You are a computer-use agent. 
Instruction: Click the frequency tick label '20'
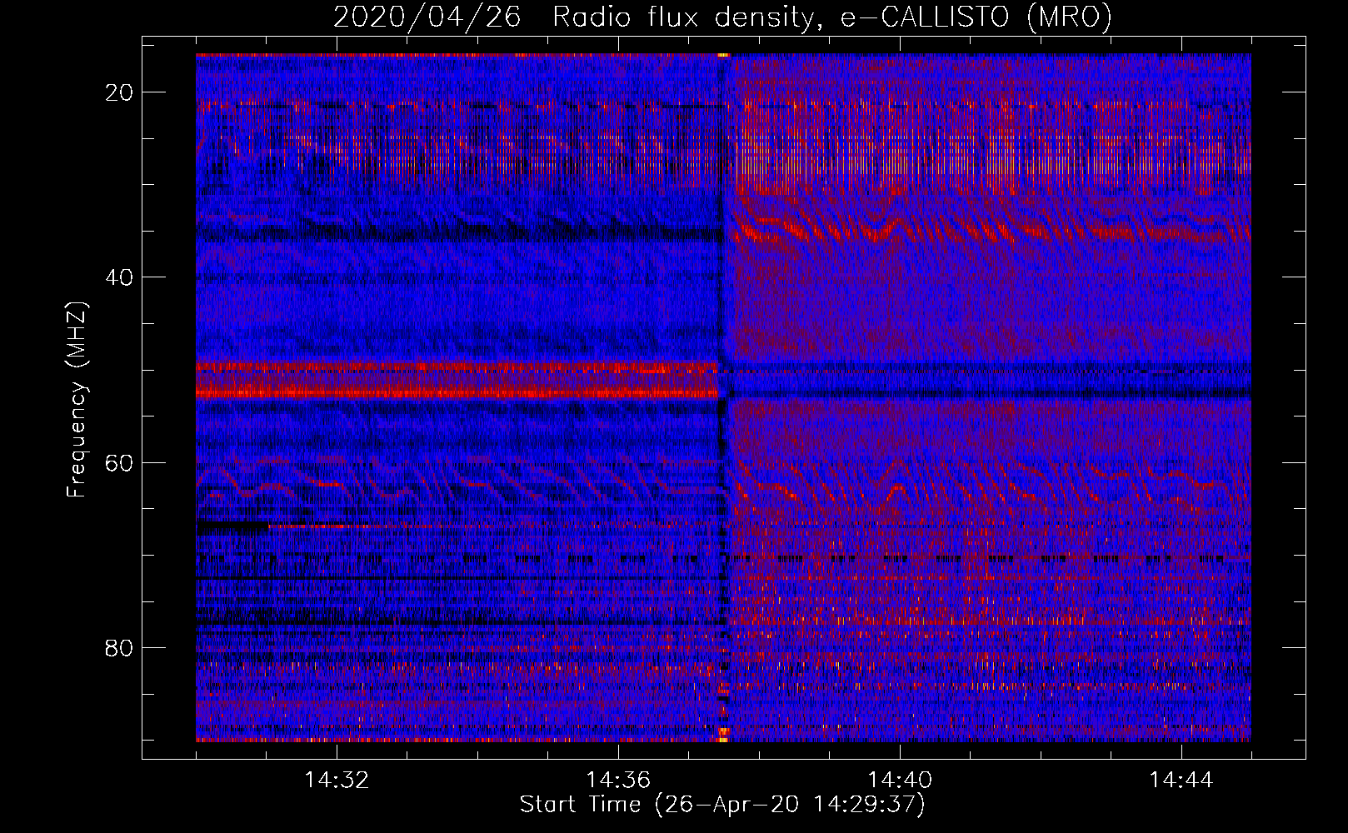pyautogui.click(x=119, y=92)
